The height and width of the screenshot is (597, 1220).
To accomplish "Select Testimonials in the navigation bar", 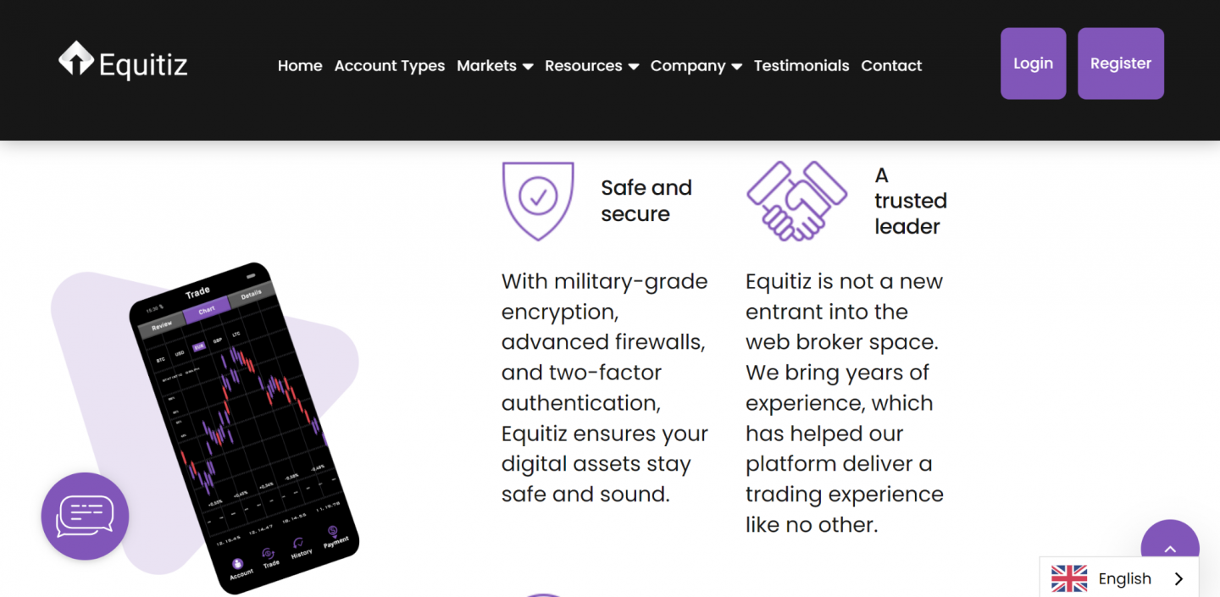I will point(801,65).
